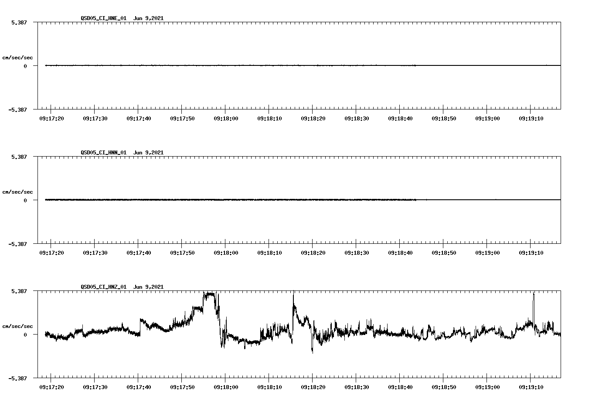
Task: Select the 5.387 upper limit on HNE plot
Action: [19, 22]
